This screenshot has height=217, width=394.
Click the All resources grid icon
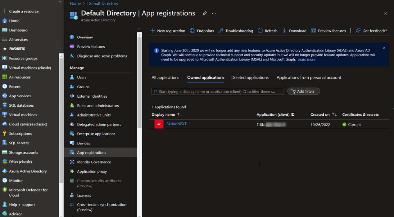(5, 77)
